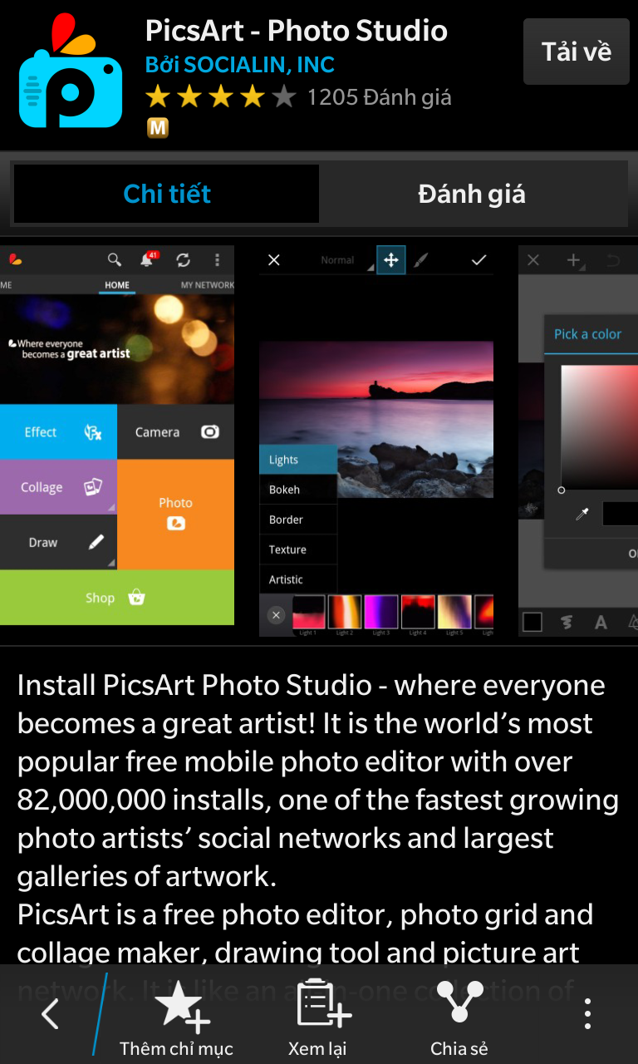Image resolution: width=638 pixels, height=1064 pixels.
Task: Choose Border in the effects list
Action: (x=298, y=520)
